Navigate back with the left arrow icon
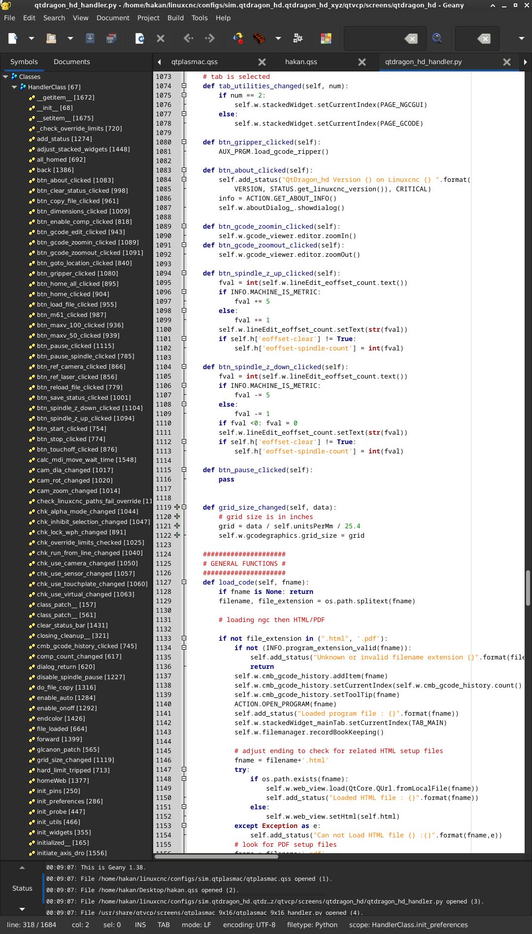 coord(188,38)
